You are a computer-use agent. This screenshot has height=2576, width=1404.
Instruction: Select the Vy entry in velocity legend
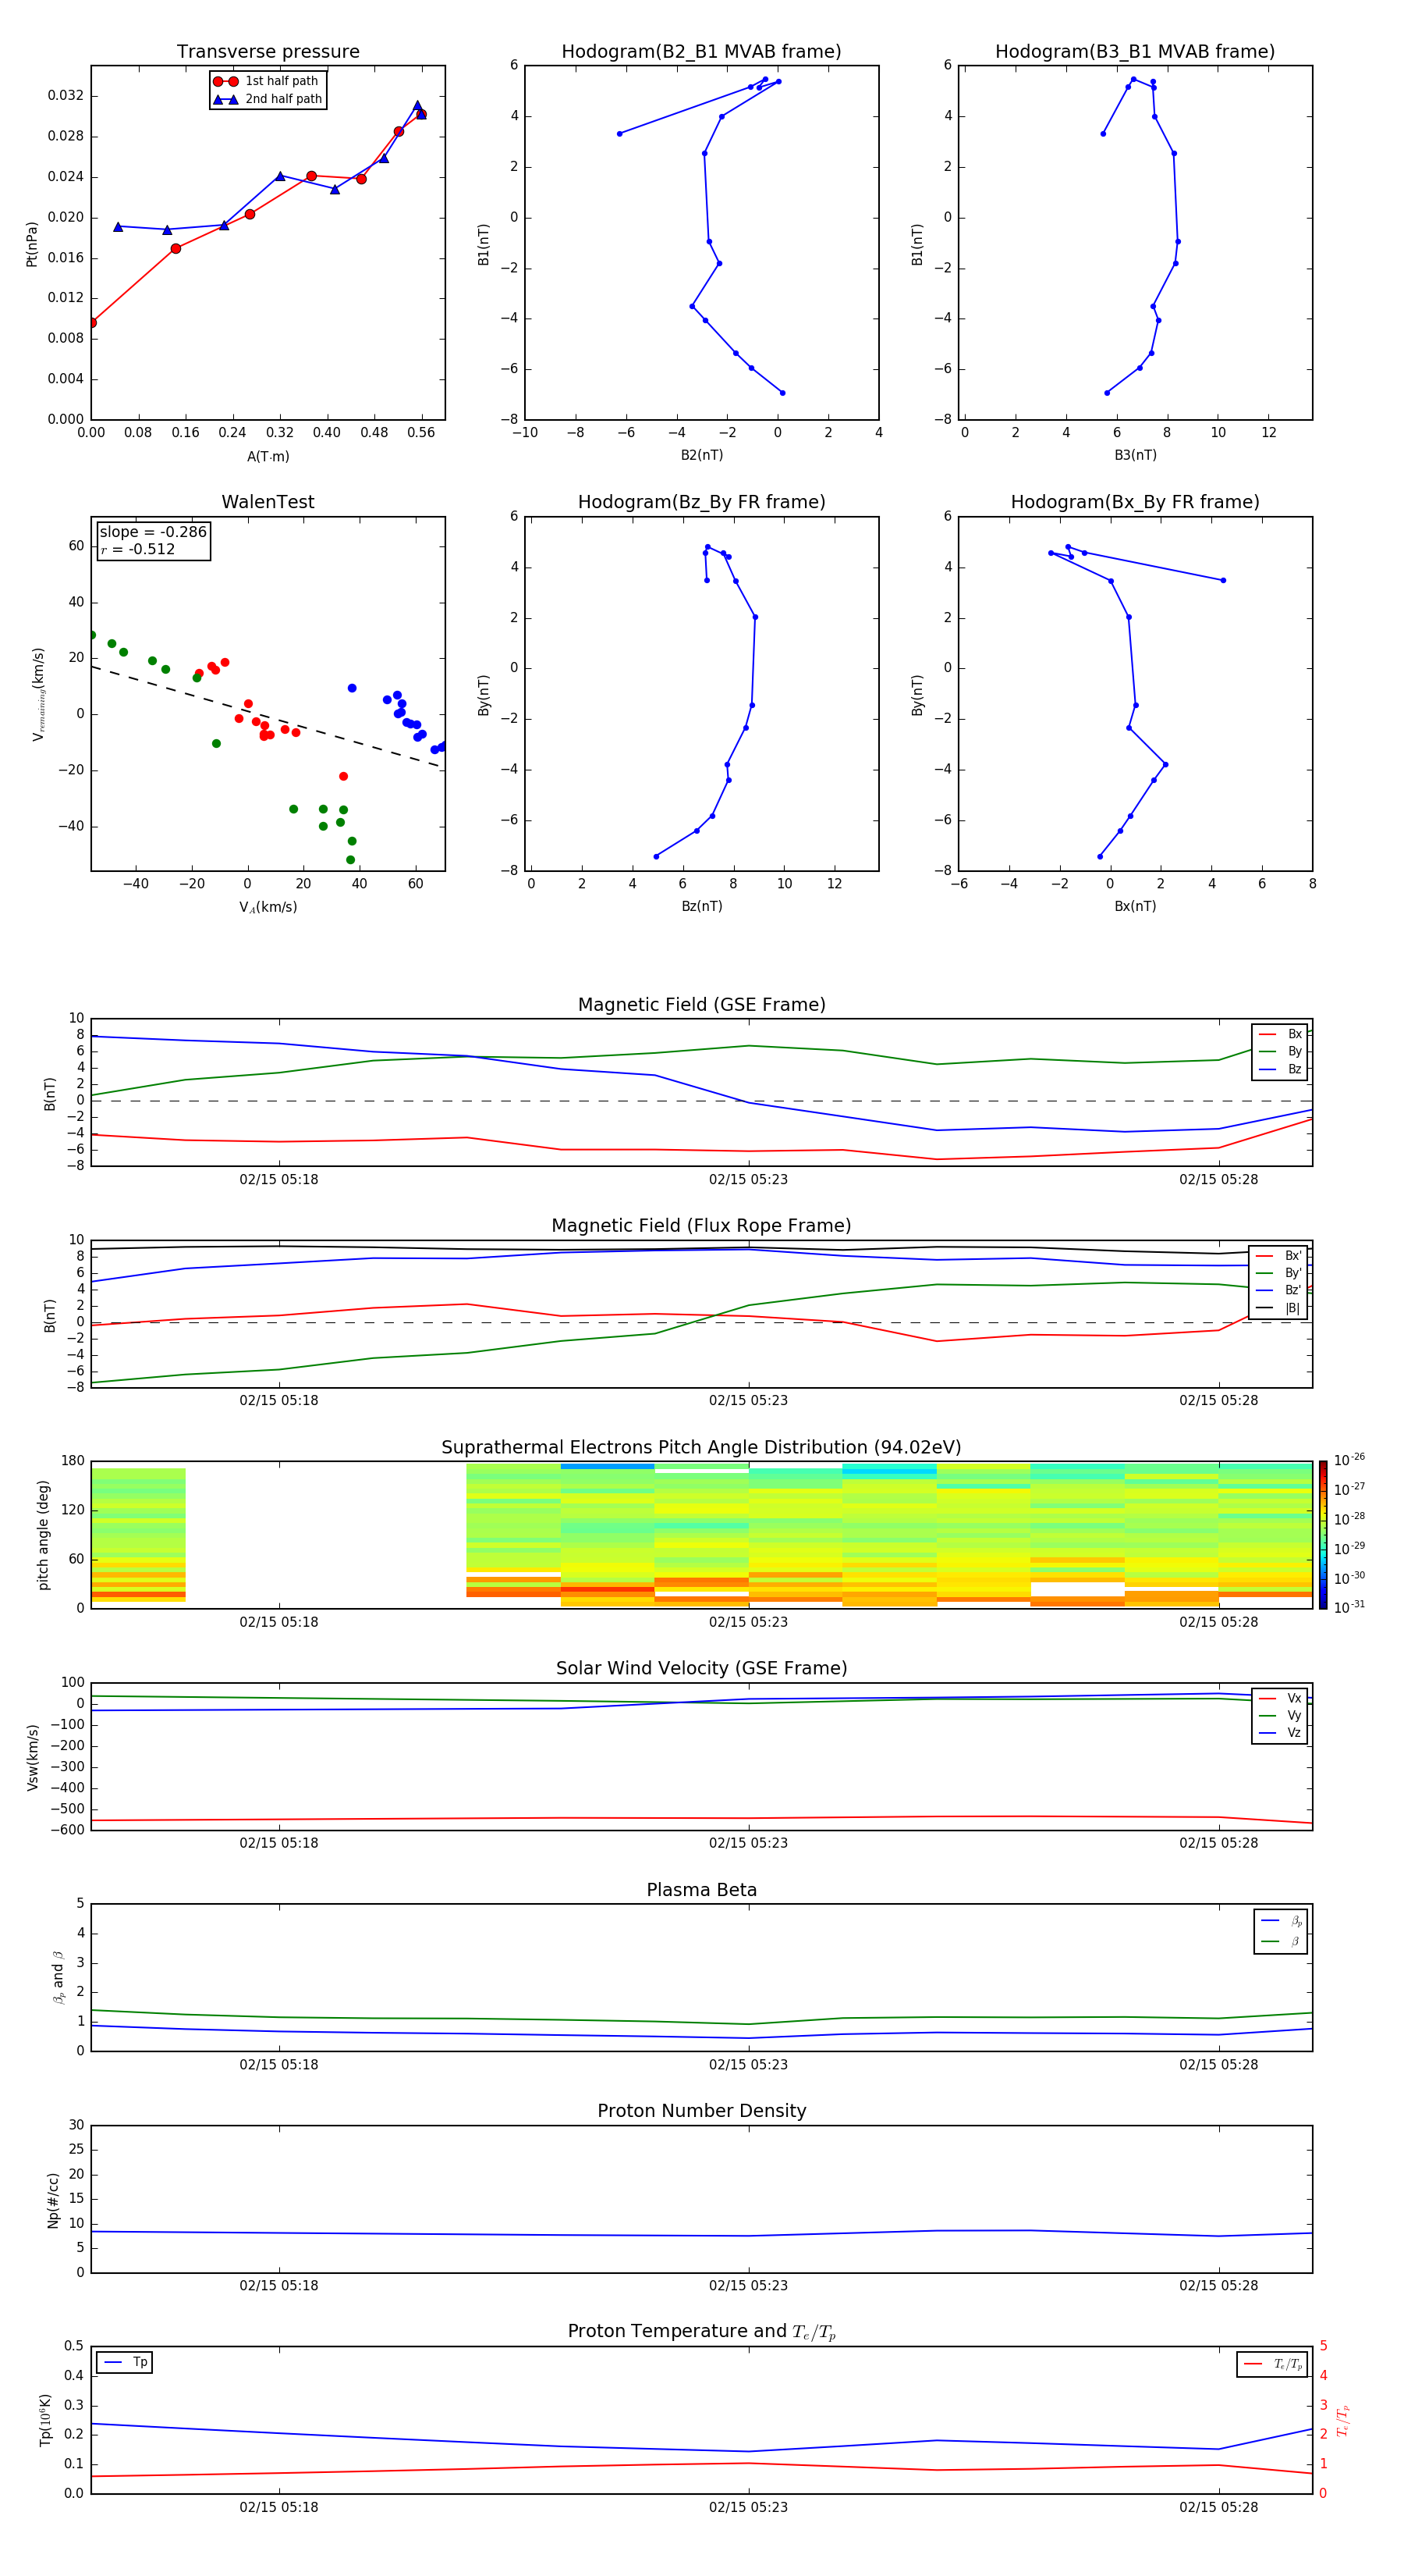(x=1280, y=1715)
